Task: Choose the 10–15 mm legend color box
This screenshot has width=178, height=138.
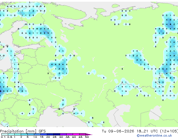Action: click(x=37, y=134)
